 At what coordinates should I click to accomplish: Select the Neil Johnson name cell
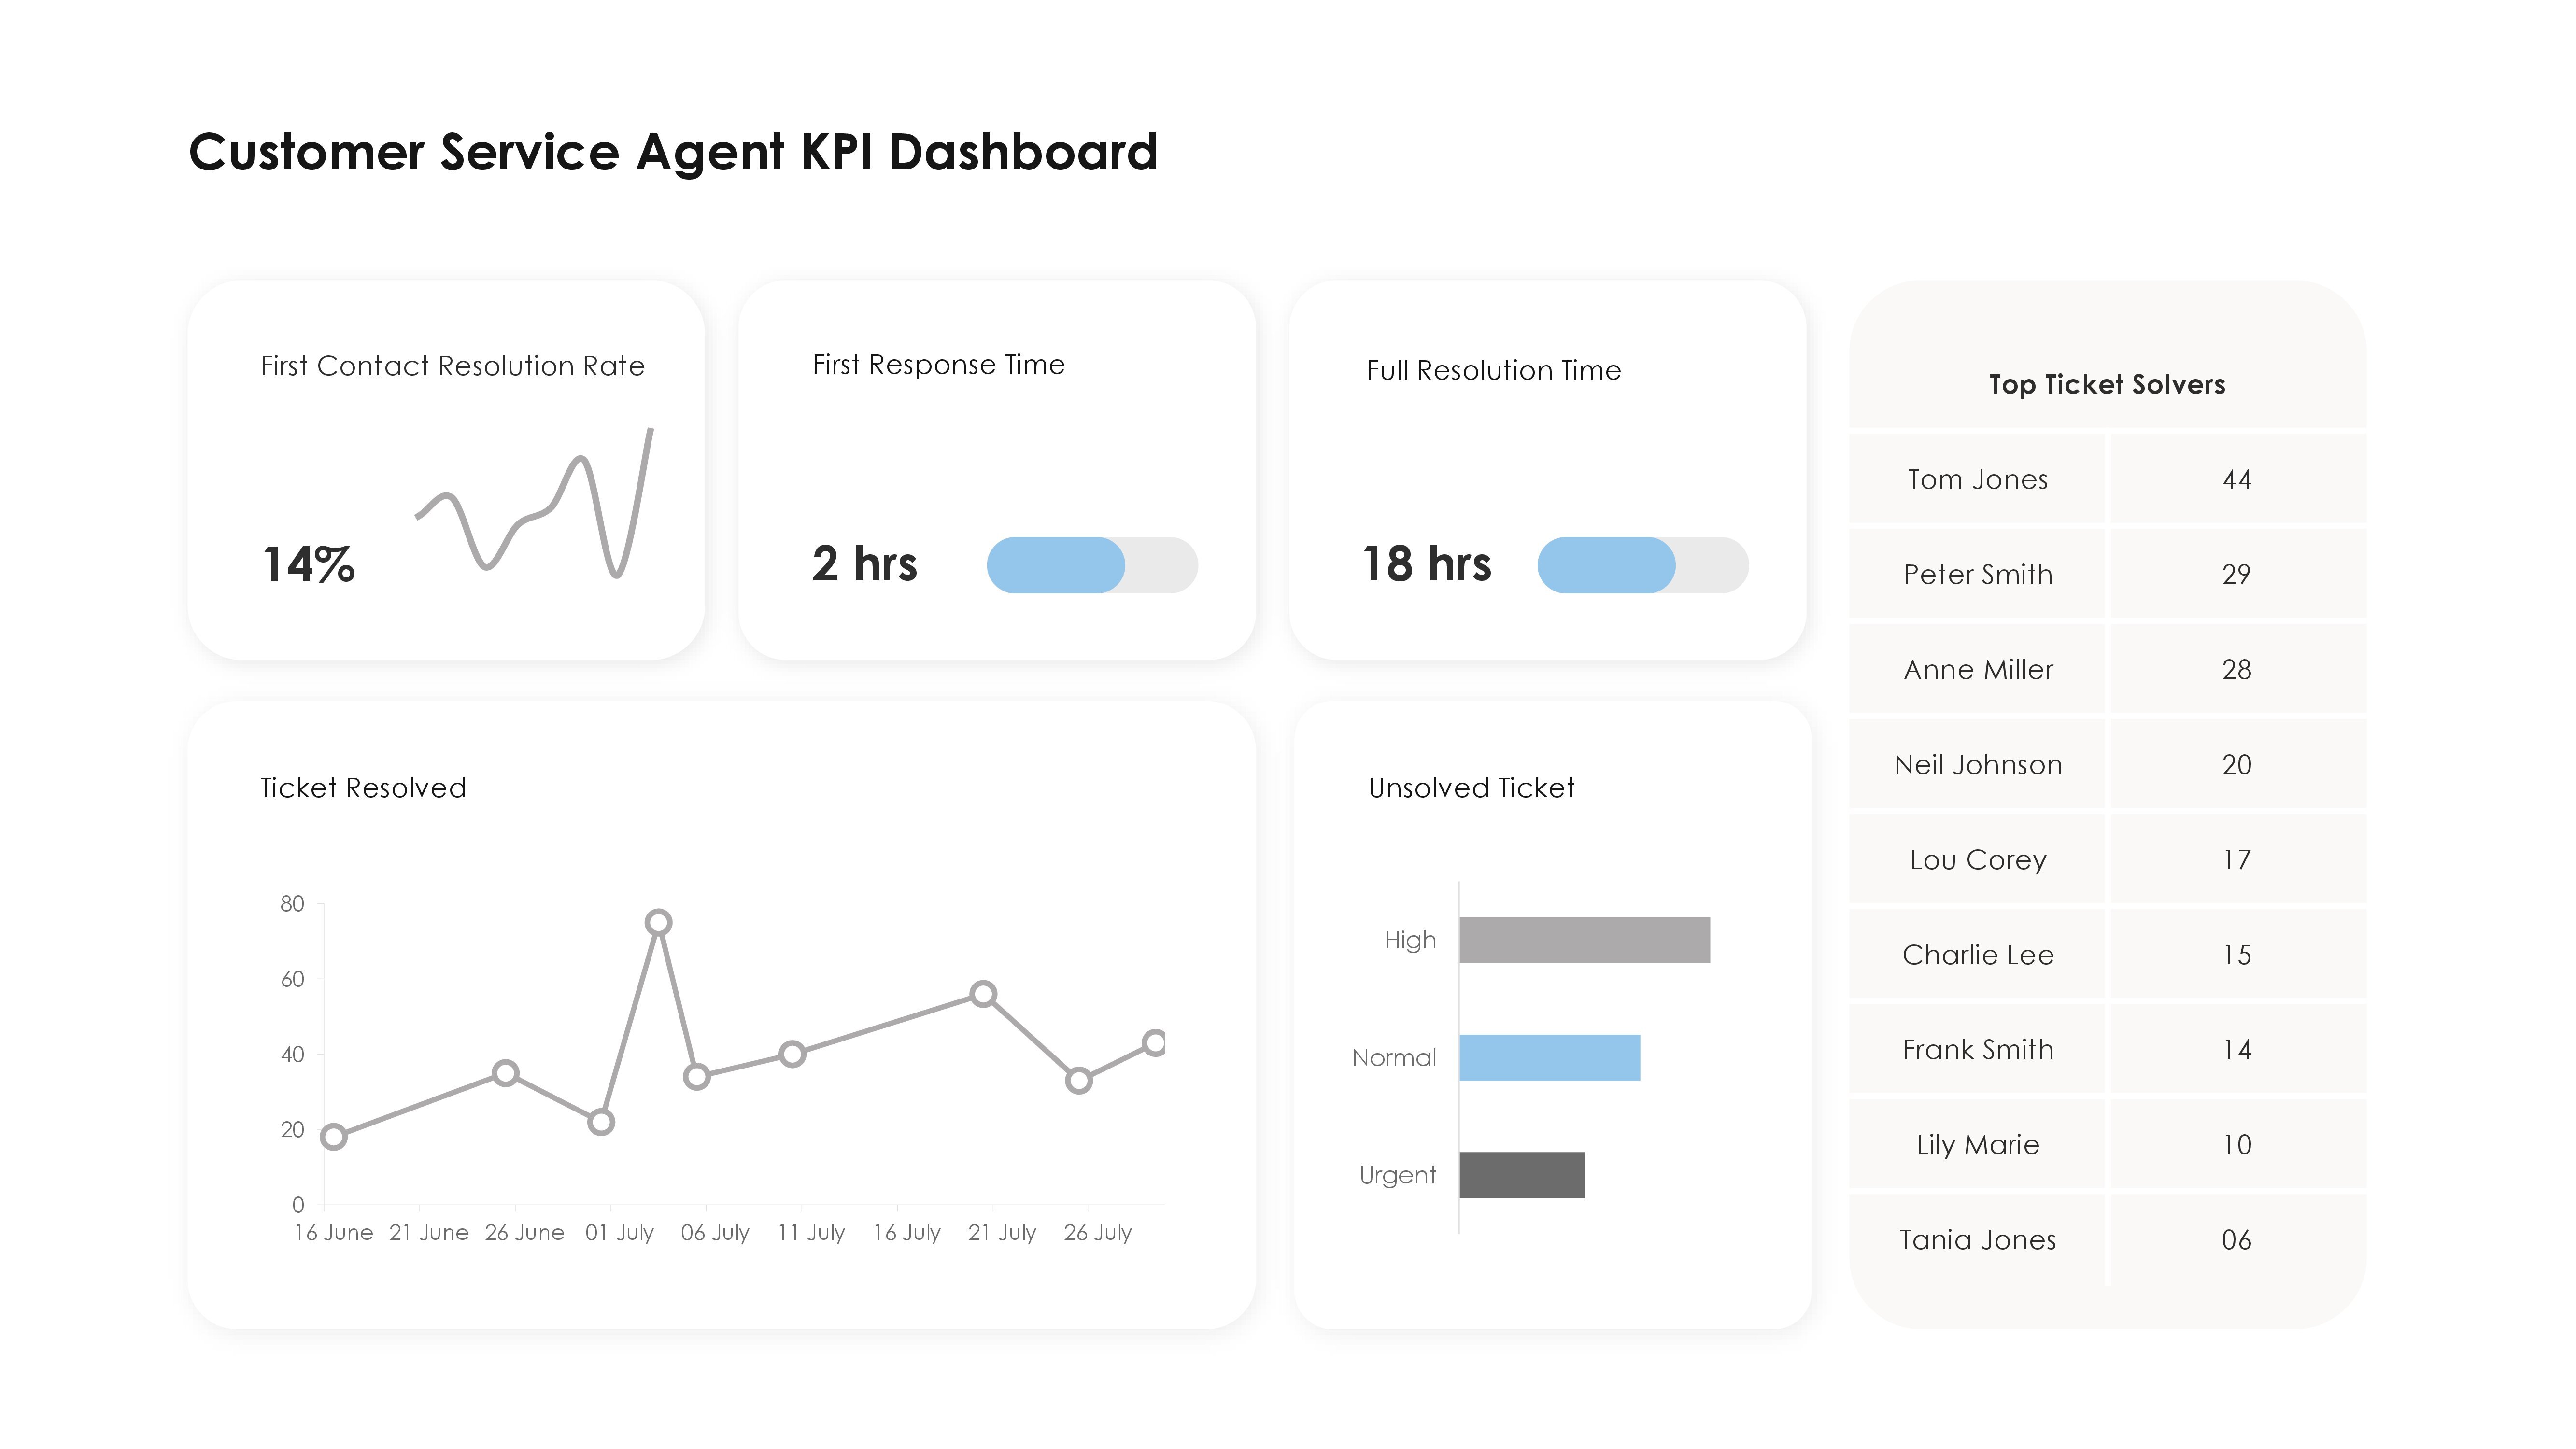pos(1978,764)
